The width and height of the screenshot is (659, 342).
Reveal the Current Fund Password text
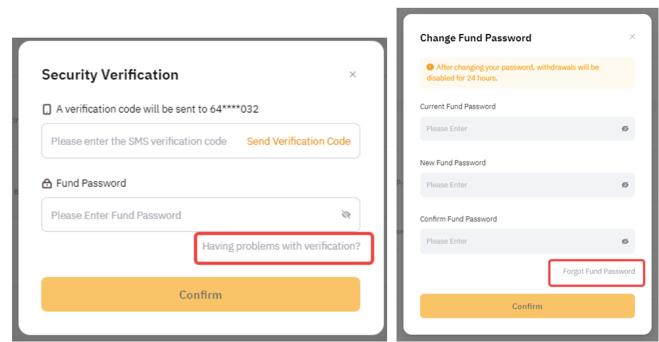click(625, 129)
